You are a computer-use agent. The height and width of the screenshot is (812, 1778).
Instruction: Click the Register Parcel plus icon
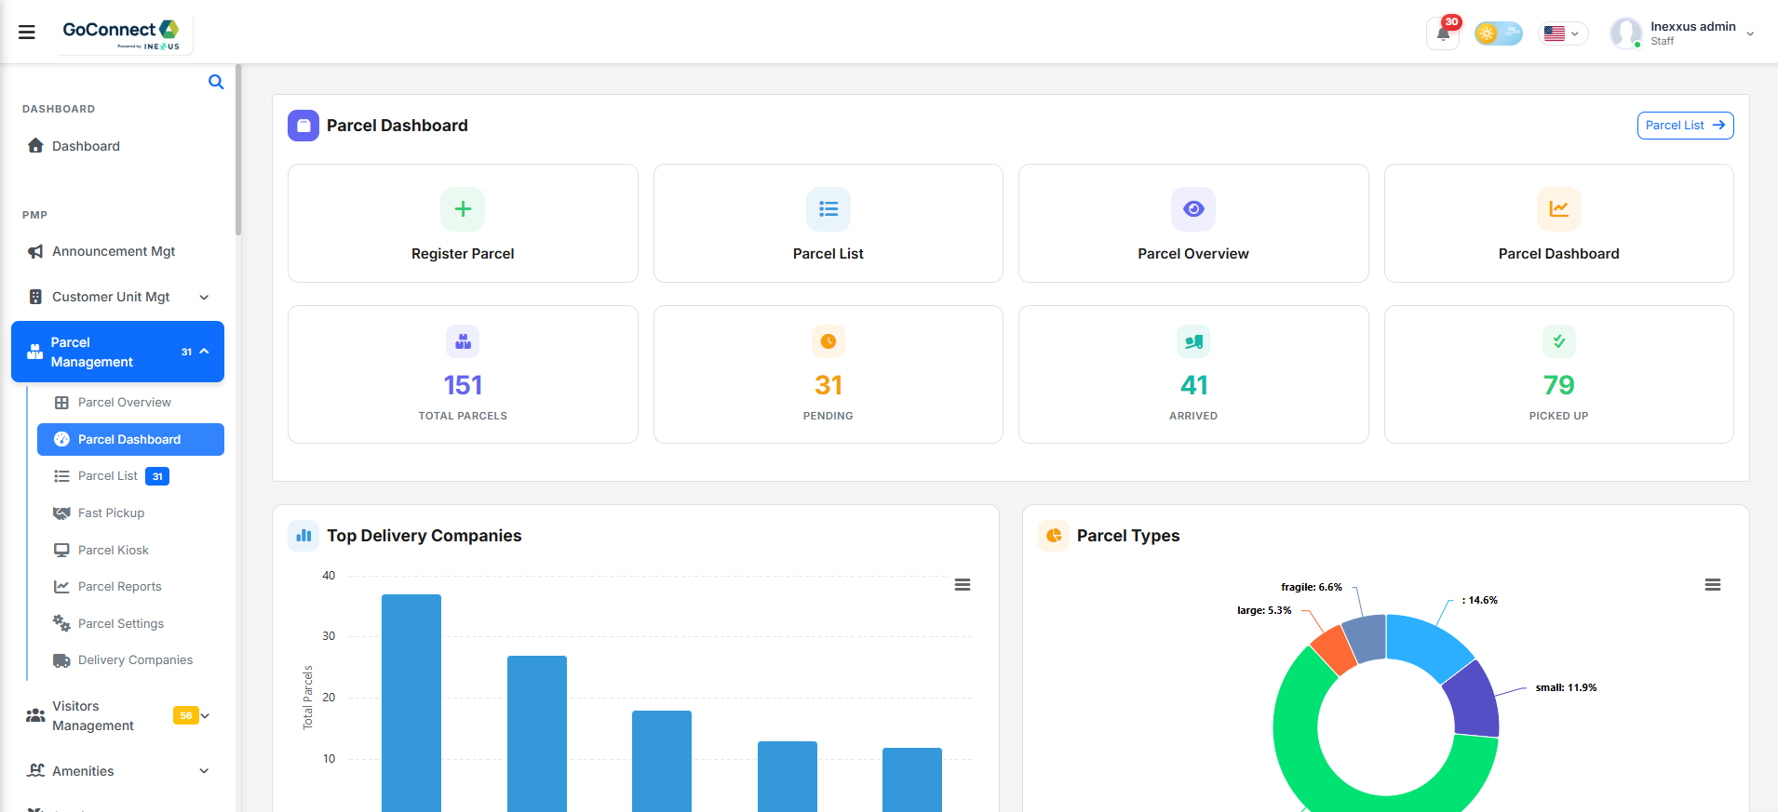click(x=463, y=209)
